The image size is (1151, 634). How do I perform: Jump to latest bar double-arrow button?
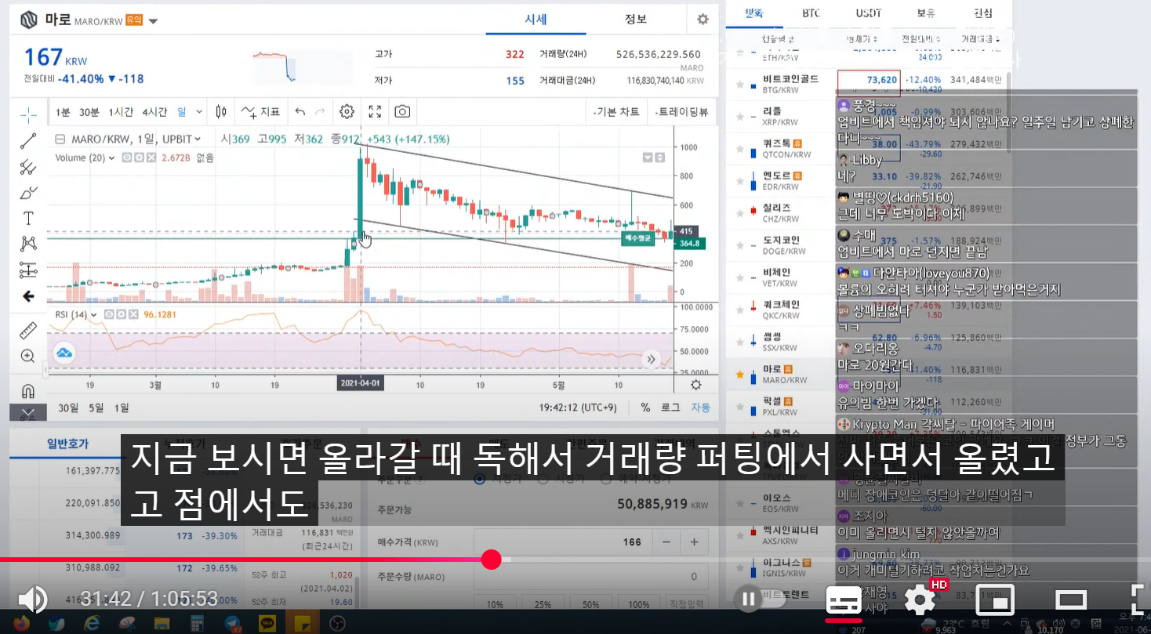click(652, 360)
